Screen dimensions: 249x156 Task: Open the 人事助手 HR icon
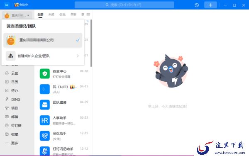[45, 120]
